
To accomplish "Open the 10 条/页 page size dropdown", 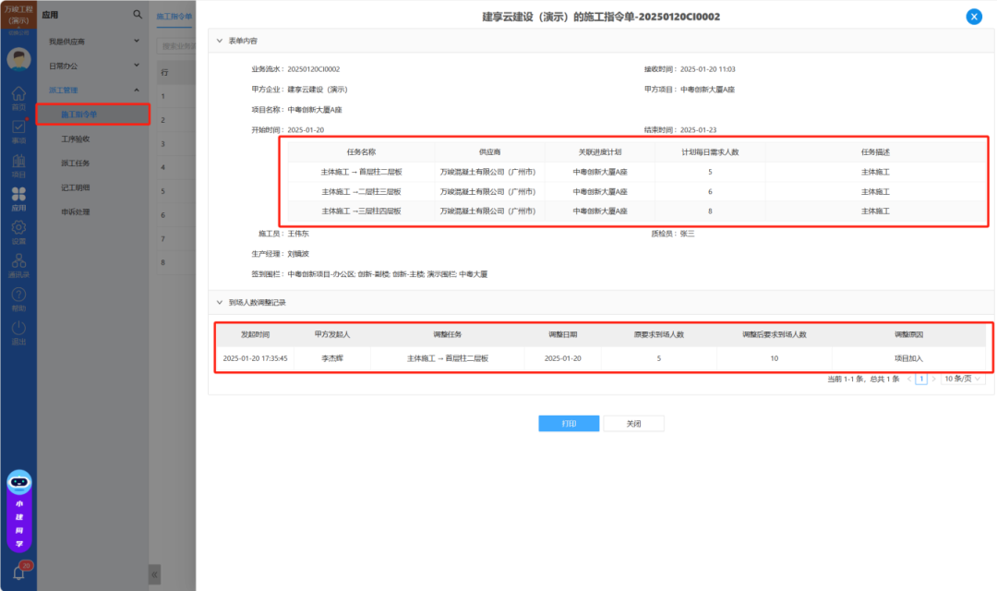I will tap(963, 379).
